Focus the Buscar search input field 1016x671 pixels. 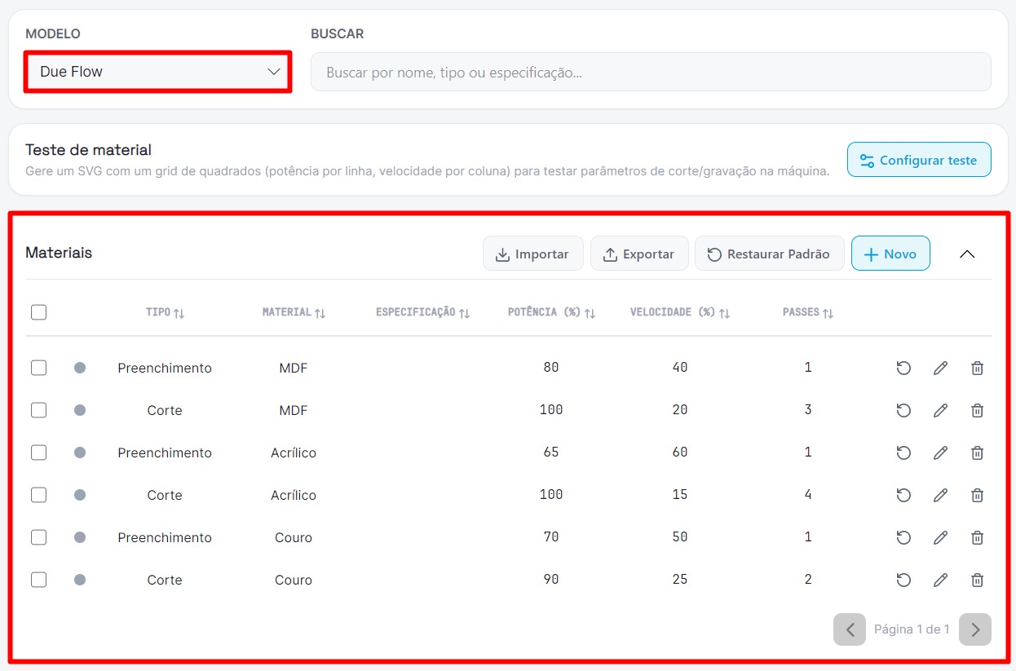pyautogui.click(x=651, y=72)
